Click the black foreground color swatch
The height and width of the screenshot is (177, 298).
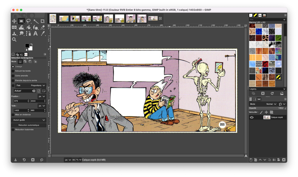[x=27, y=46]
